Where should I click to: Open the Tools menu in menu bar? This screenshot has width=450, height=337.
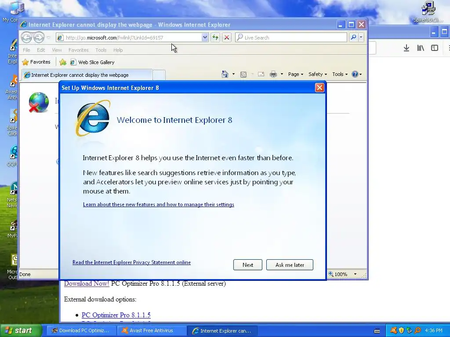101,50
